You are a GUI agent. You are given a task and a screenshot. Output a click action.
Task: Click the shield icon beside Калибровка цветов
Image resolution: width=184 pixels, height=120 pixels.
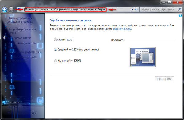[x=5, y=38]
